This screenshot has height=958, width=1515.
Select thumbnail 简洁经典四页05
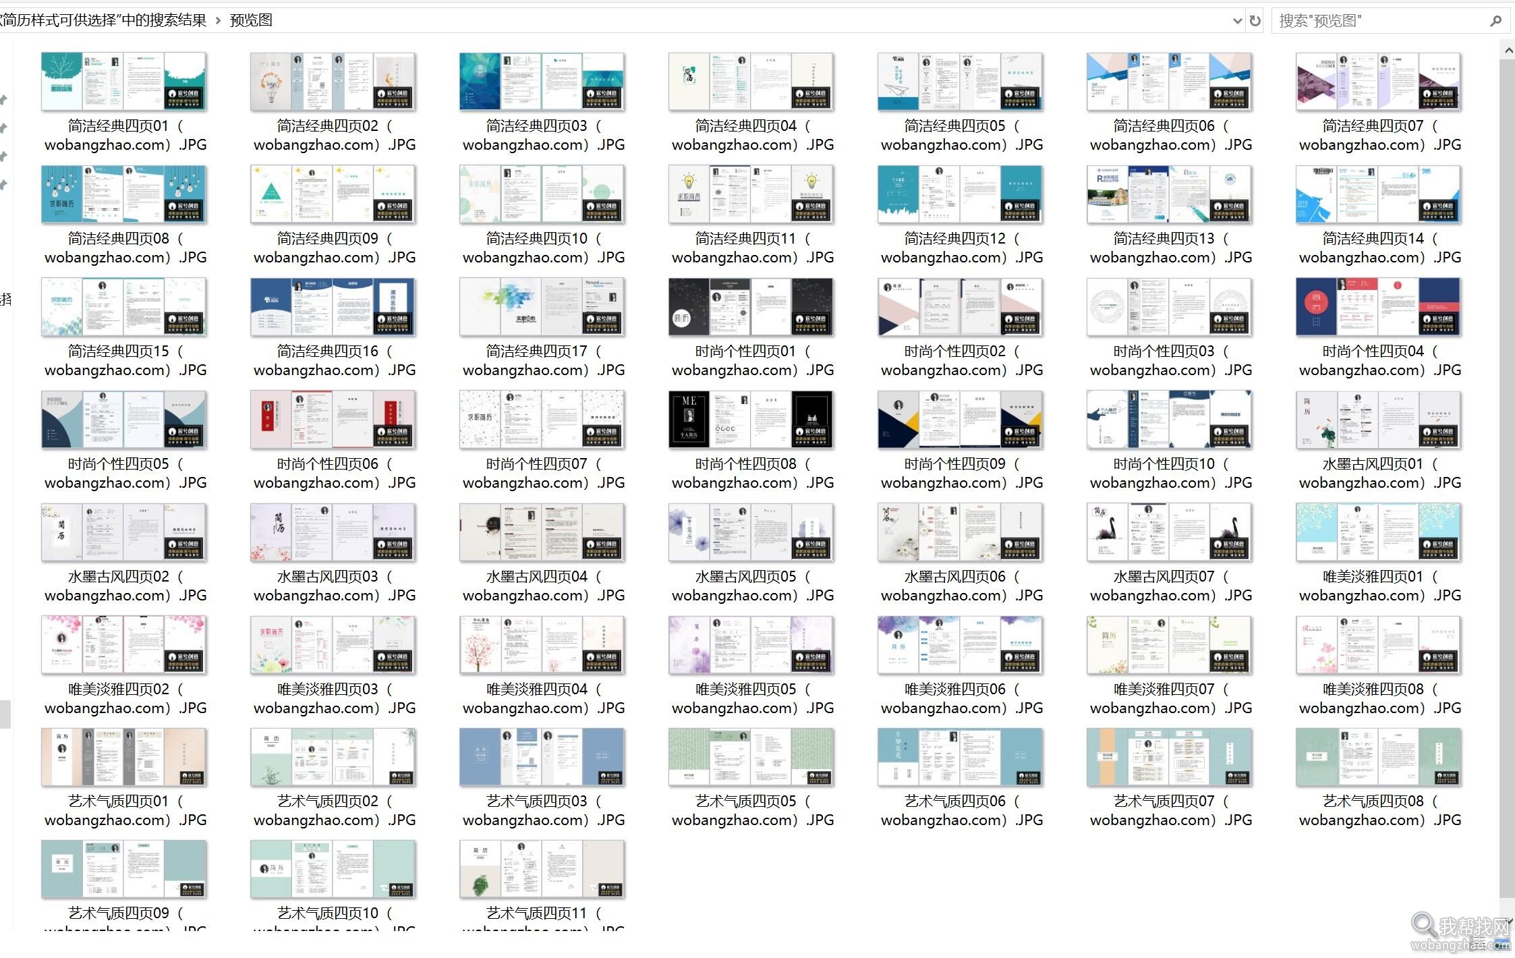point(961,82)
